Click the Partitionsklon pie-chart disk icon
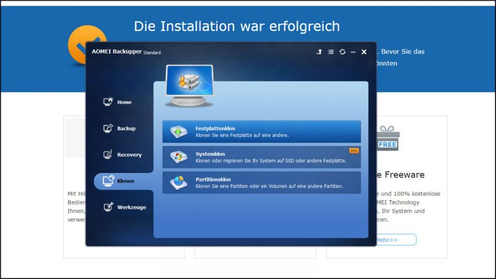496x279 pixels. (178, 182)
